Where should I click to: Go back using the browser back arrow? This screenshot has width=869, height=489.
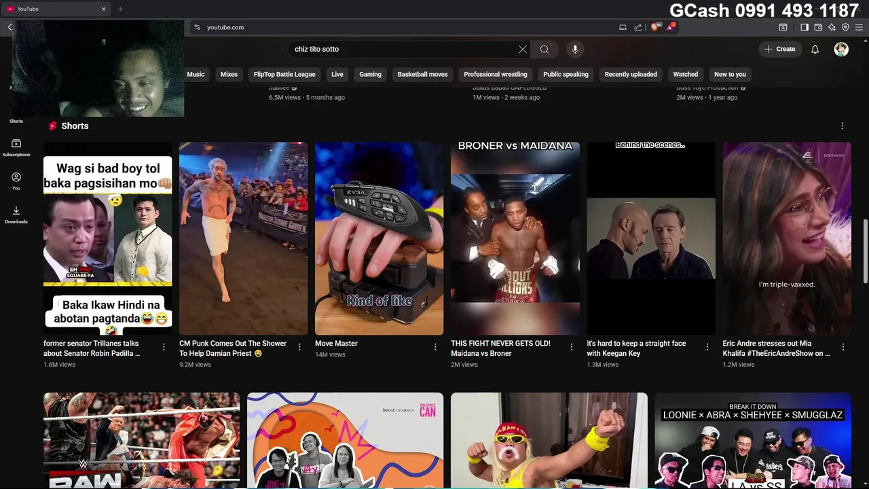point(10,27)
